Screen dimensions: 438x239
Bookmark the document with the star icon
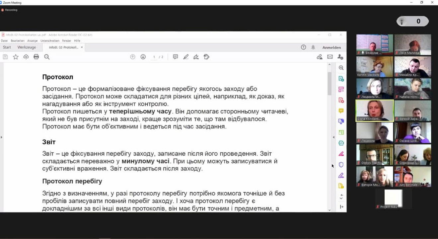(x=16, y=57)
